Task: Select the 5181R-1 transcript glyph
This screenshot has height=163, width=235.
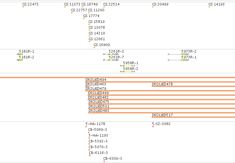Action: pos(20,54)
